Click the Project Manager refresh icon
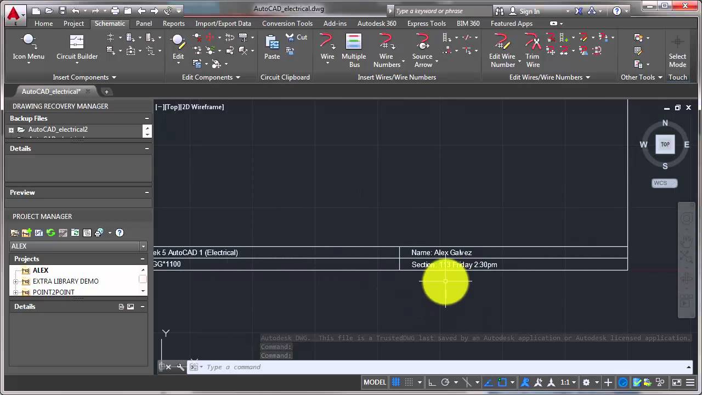702x395 pixels. (x=51, y=233)
